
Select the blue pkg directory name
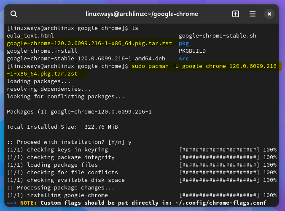point(184,43)
